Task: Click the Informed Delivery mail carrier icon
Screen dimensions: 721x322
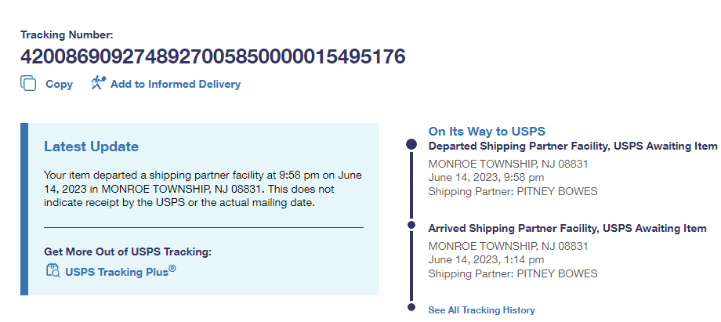Action: 98,83
